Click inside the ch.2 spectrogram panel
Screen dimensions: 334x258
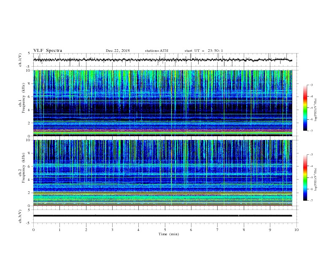coord(163,173)
